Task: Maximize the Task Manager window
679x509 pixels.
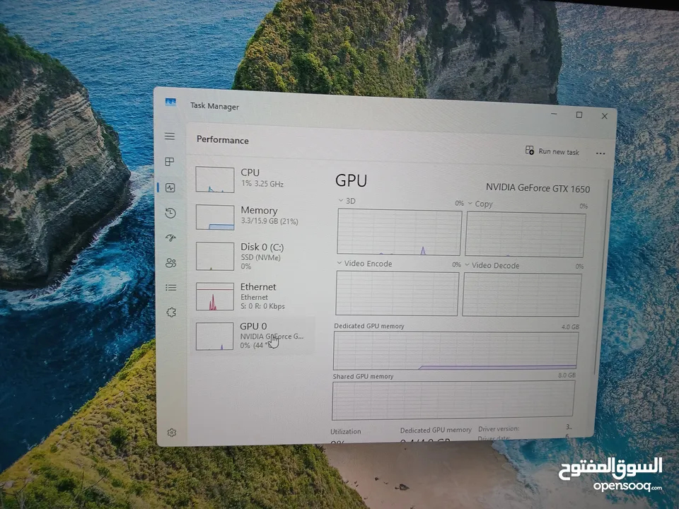Action: [579, 115]
